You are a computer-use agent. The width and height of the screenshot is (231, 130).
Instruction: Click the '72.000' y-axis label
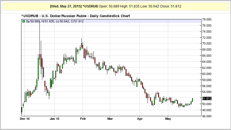[207, 38]
